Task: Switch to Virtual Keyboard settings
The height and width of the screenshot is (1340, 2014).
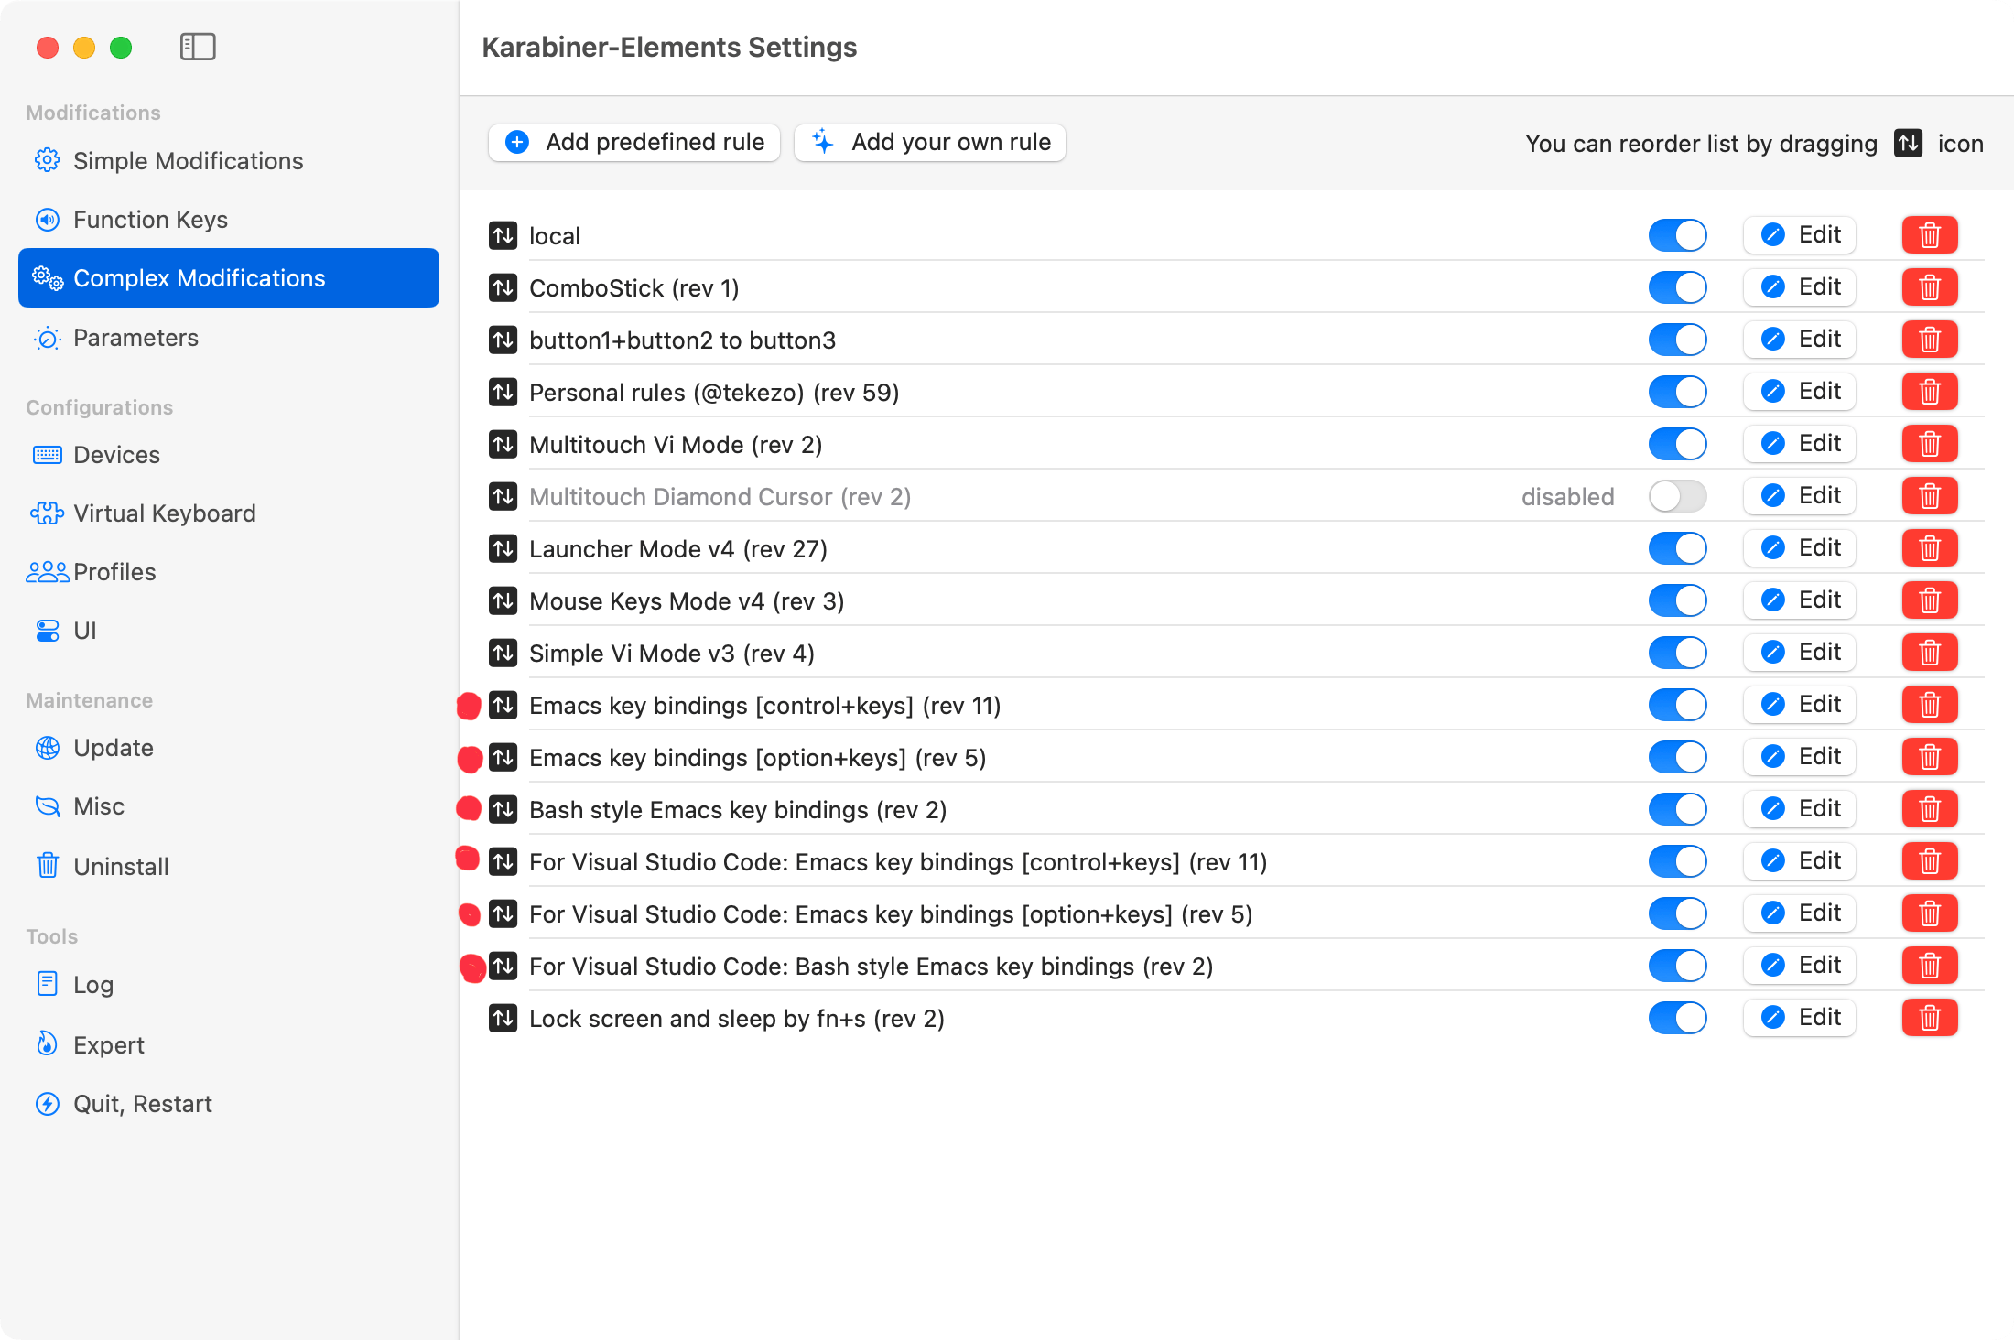Action: pos(229,513)
